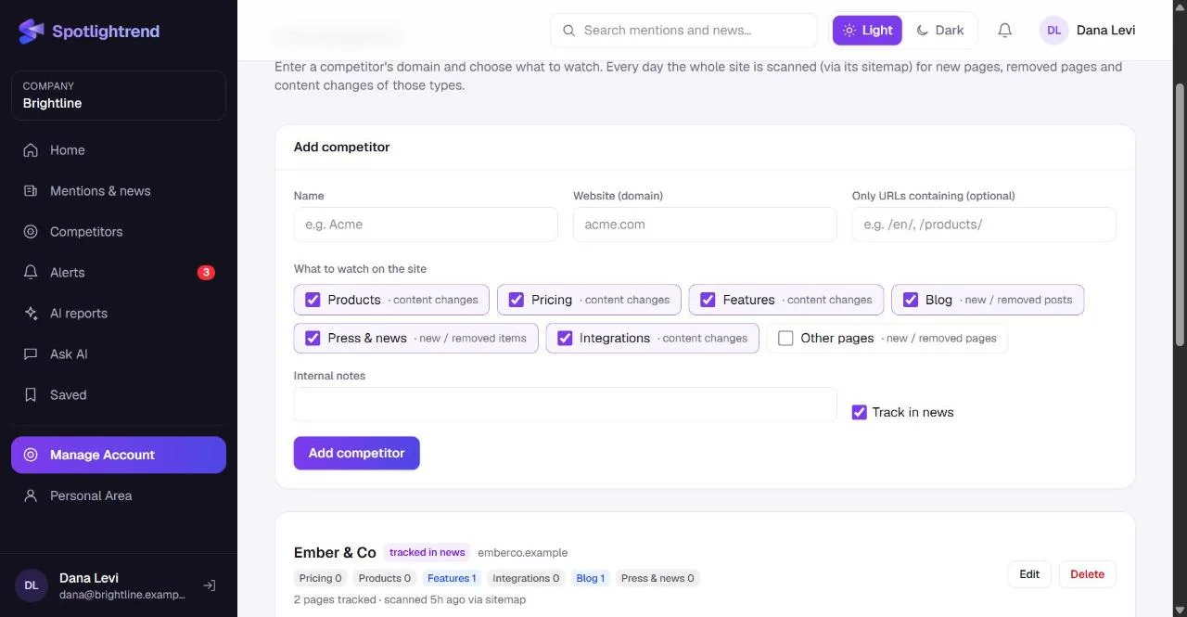Open the Competitors section
Image resolution: width=1187 pixels, height=617 pixels.
[x=119, y=232]
